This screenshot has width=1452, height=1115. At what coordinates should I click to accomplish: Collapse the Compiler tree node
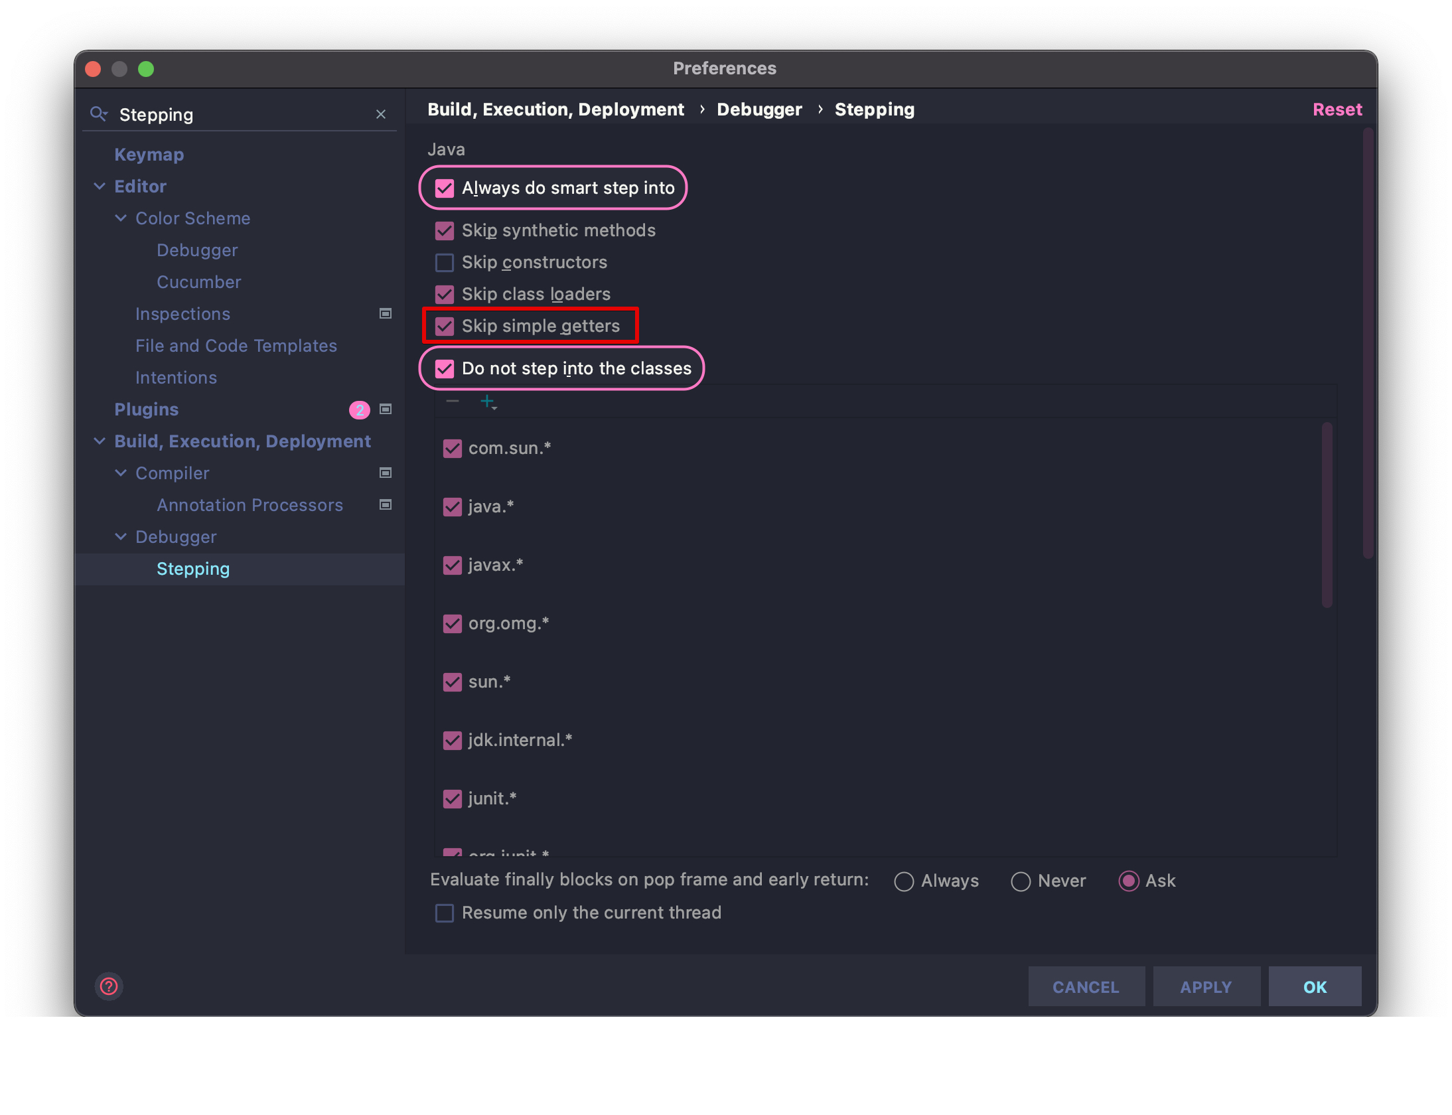(121, 473)
